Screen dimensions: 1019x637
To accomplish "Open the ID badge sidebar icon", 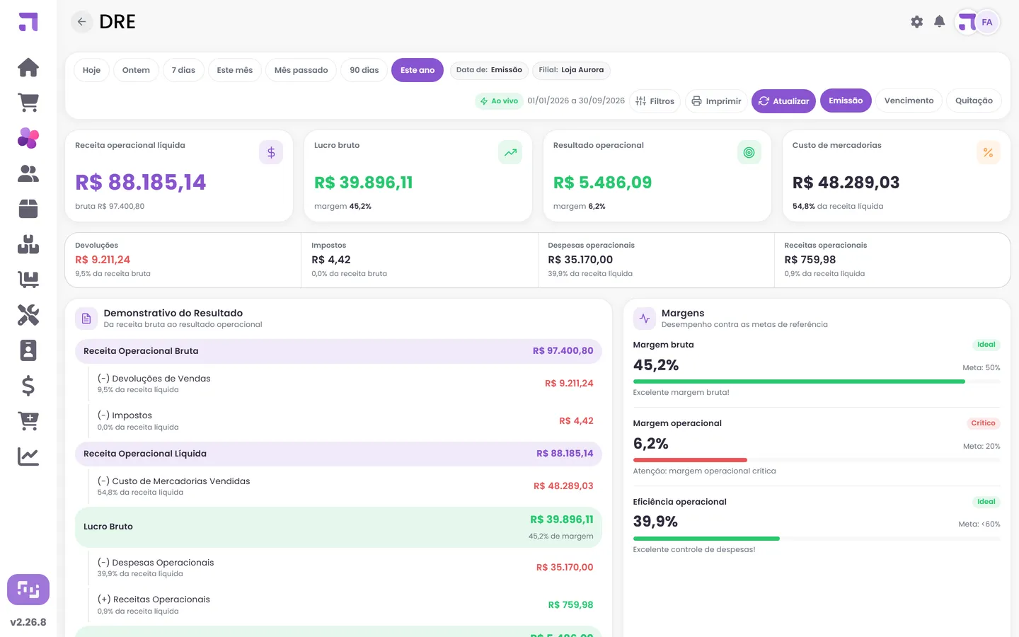I will click(x=28, y=350).
